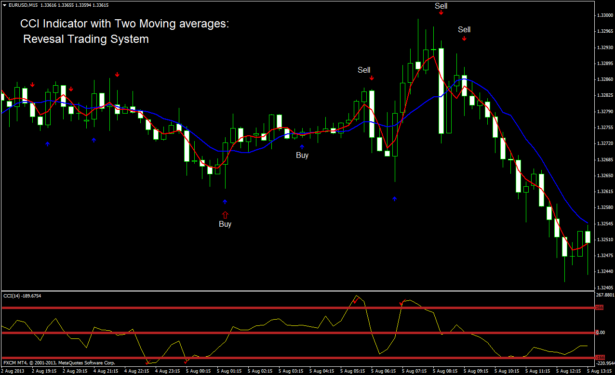
Task: Click the FXCM MT4 MetaQuotes copyright text
Action: coord(59,362)
